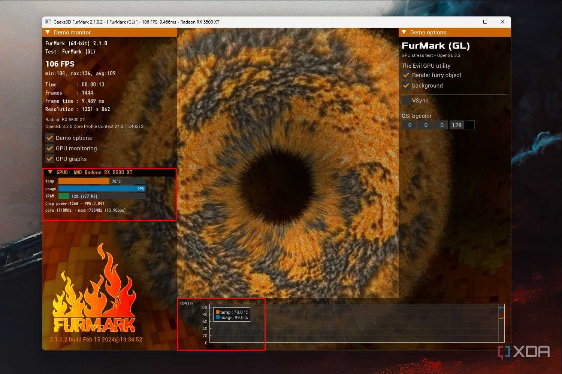Click the 106 FPS readout
Viewport: 562px width, 374px height.
tap(60, 64)
